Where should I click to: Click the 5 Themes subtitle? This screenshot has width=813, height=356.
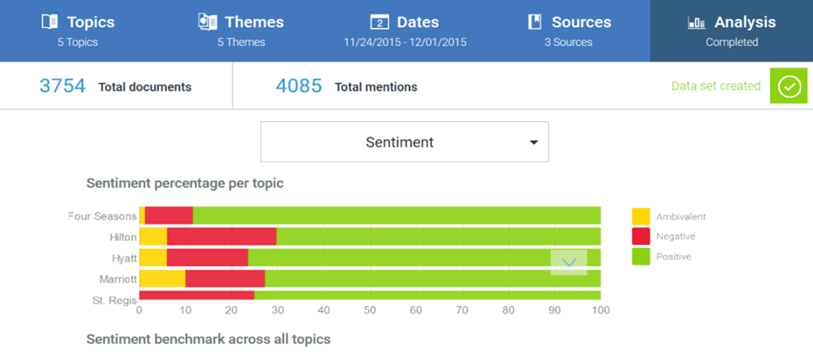tap(241, 42)
